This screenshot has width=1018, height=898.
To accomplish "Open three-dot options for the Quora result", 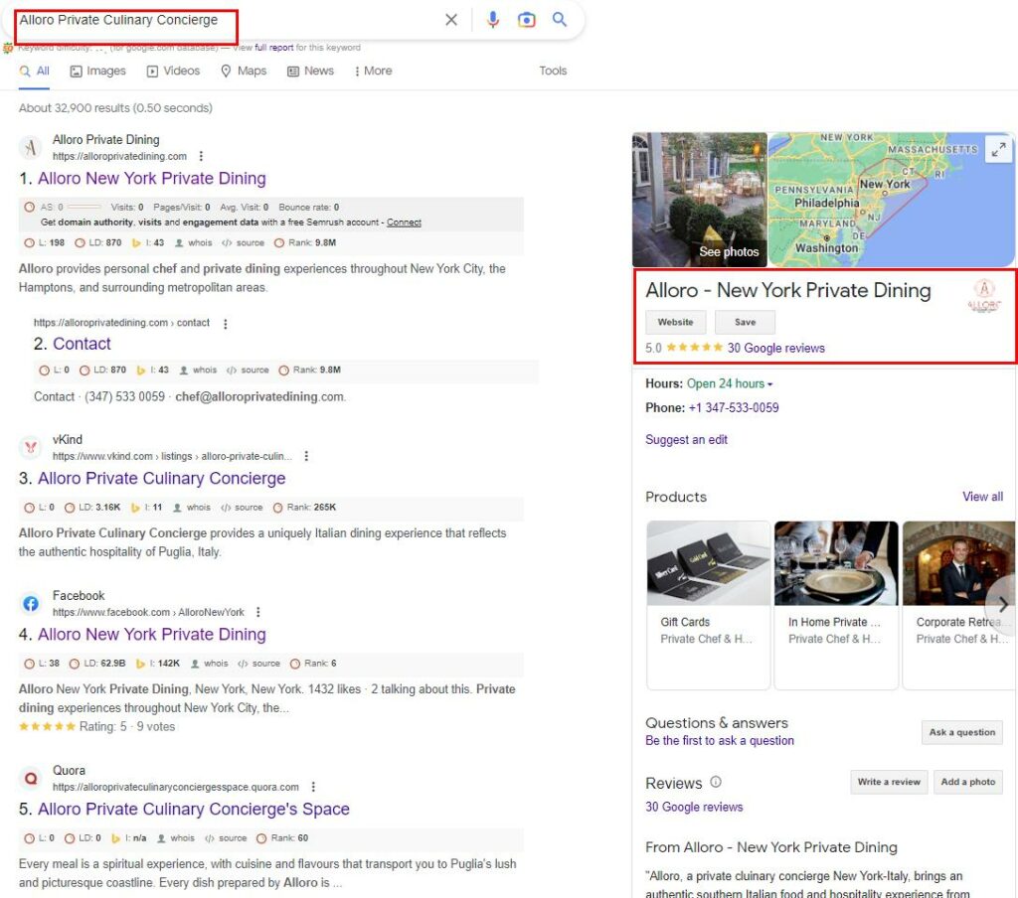I will [312, 787].
